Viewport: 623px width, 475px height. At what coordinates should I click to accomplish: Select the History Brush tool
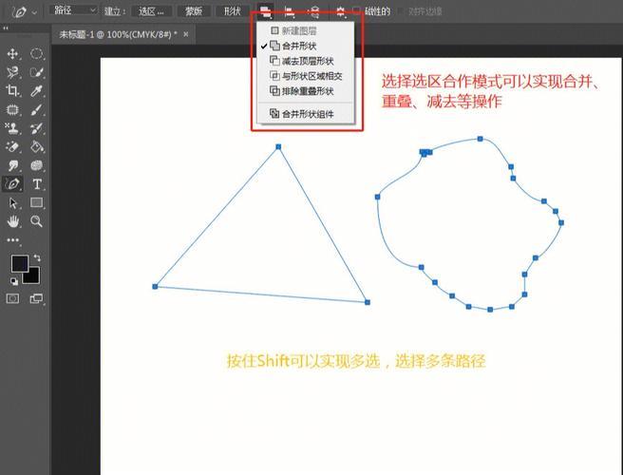pos(36,128)
